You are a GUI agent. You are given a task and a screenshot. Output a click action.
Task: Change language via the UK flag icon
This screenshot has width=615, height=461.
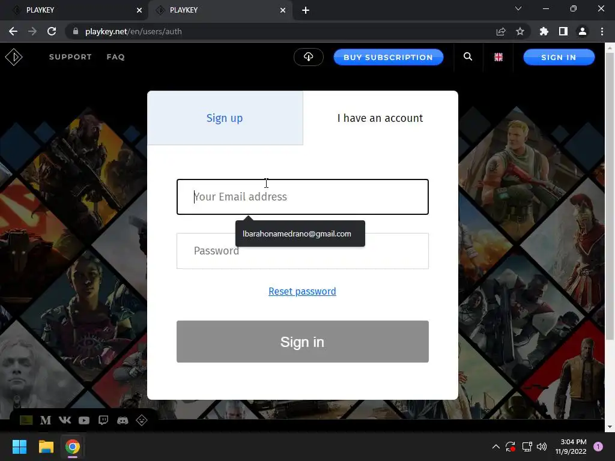(498, 57)
